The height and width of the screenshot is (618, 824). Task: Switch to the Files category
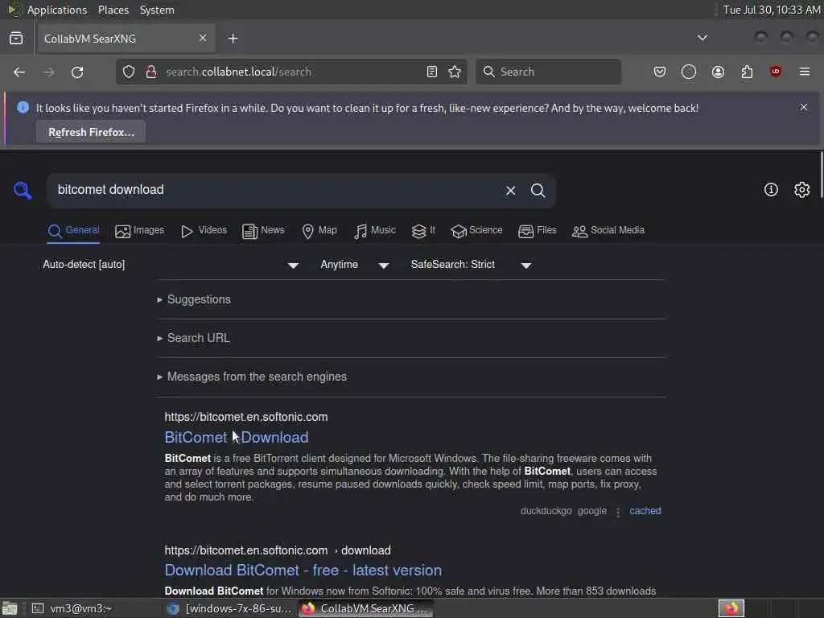[x=537, y=231]
